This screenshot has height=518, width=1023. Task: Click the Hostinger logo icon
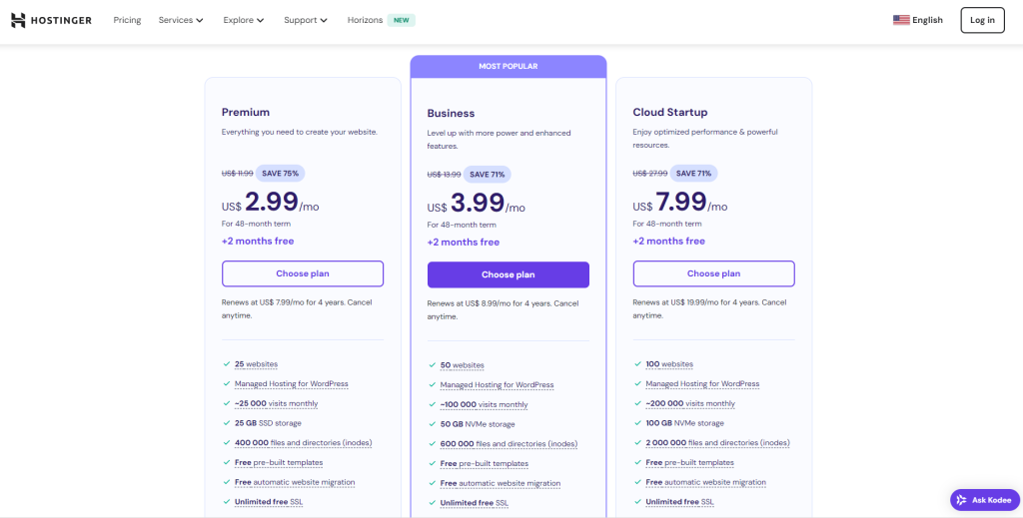click(18, 20)
